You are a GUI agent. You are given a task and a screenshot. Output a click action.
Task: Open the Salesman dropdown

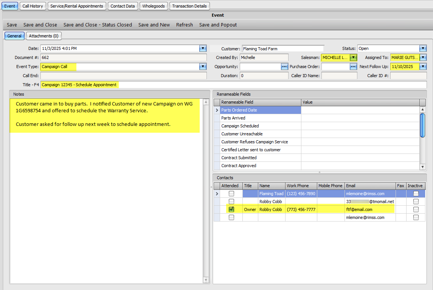[x=353, y=57]
